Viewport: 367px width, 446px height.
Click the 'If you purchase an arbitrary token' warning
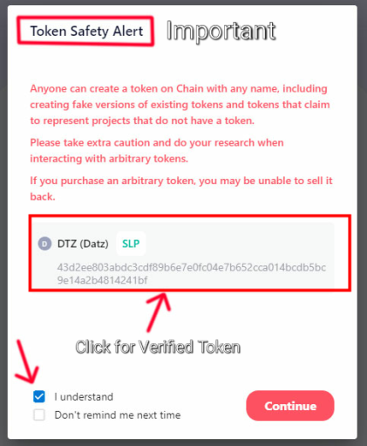coord(181,189)
